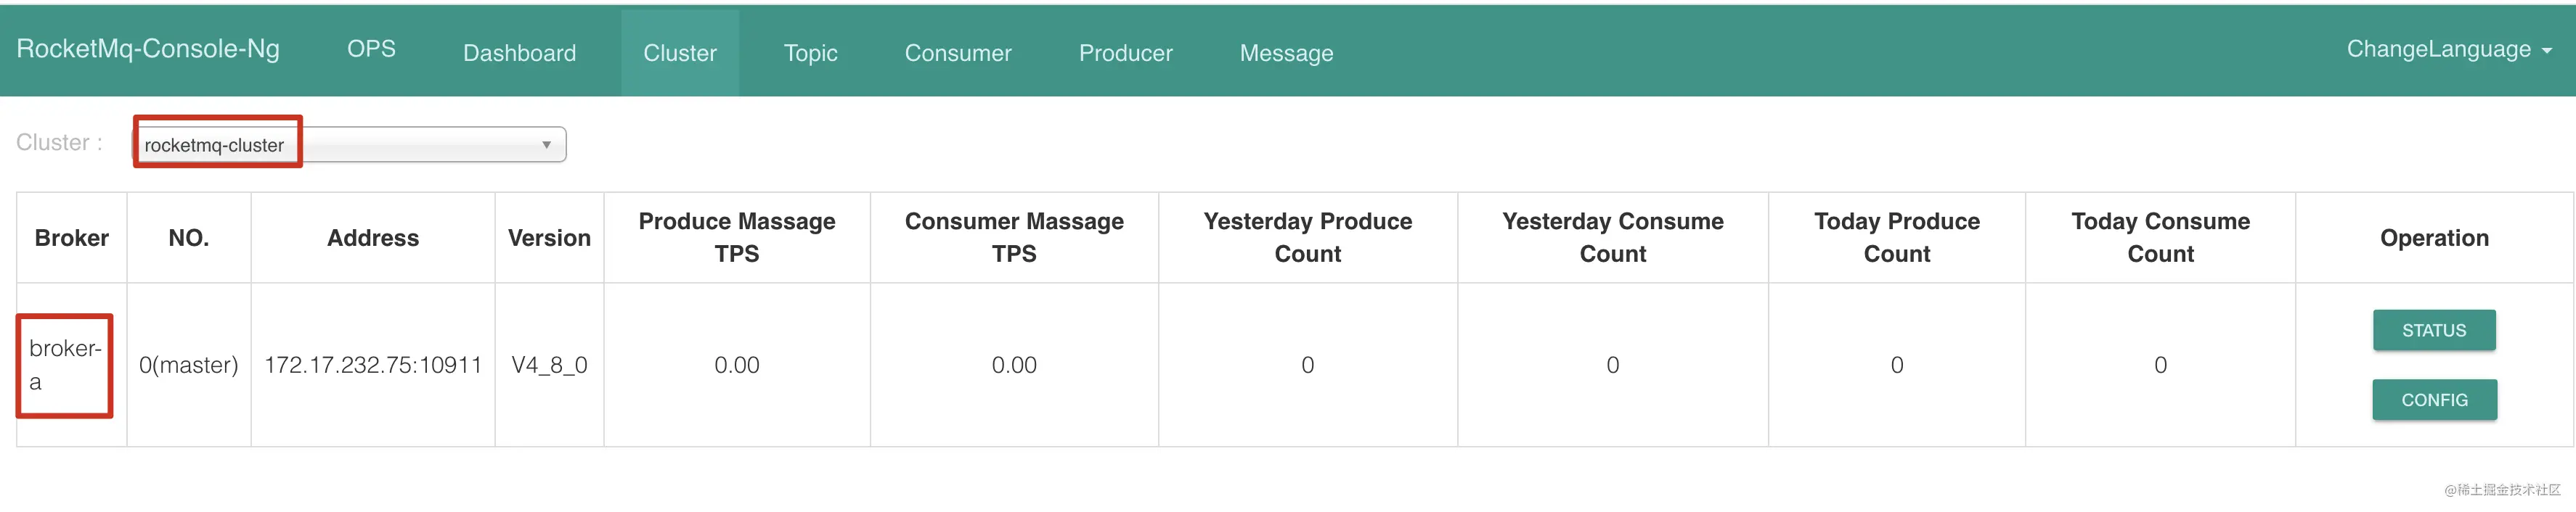View the Message tab
Image resolution: width=2576 pixels, height=512 pixels.
coord(1286,53)
